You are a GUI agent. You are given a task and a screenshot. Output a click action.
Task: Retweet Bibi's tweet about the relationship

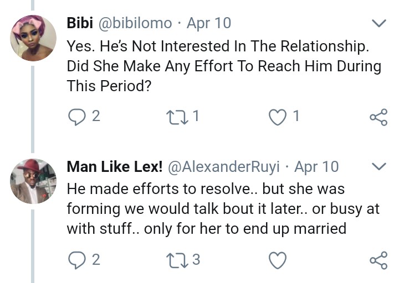click(176, 117)
